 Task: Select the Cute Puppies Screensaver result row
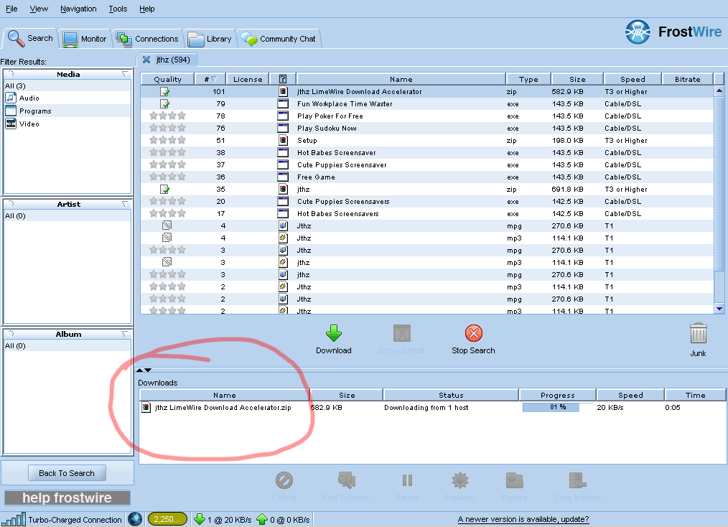427,165
